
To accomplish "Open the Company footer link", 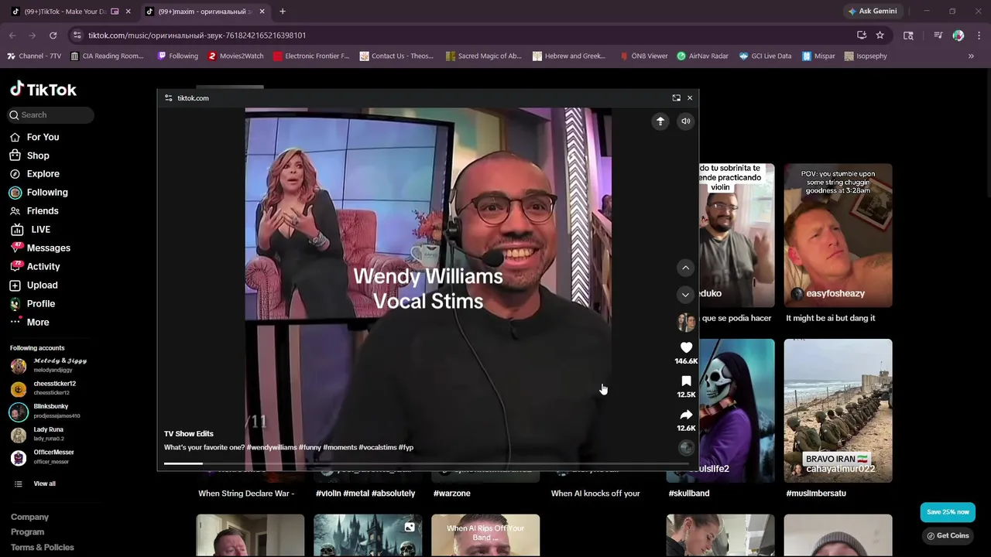I will point(29,517).
